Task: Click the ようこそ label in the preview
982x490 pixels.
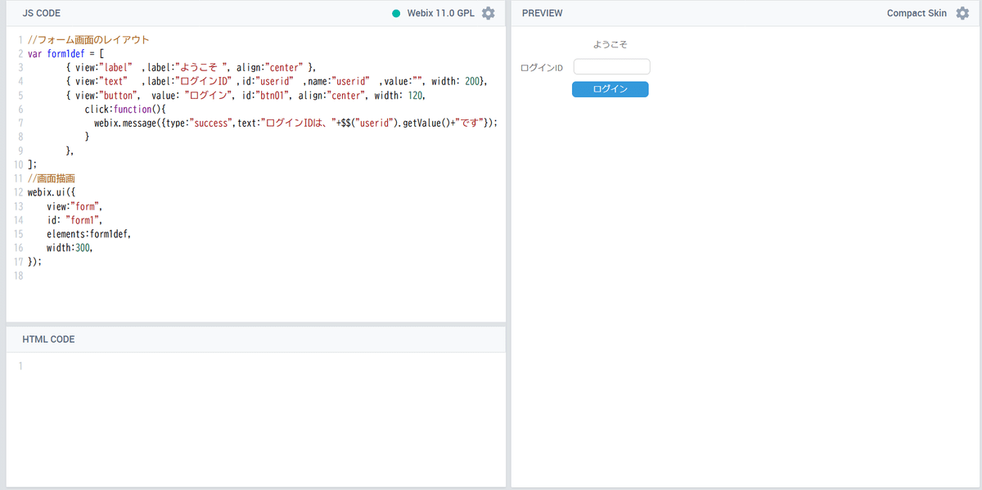Action: (x=610, y=44)
